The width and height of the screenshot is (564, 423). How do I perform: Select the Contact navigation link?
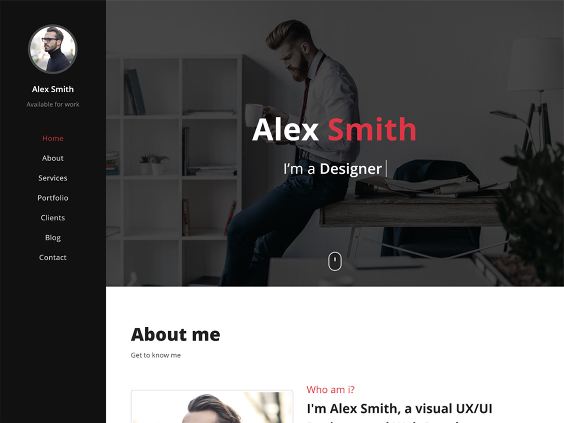tap(53, 257)
